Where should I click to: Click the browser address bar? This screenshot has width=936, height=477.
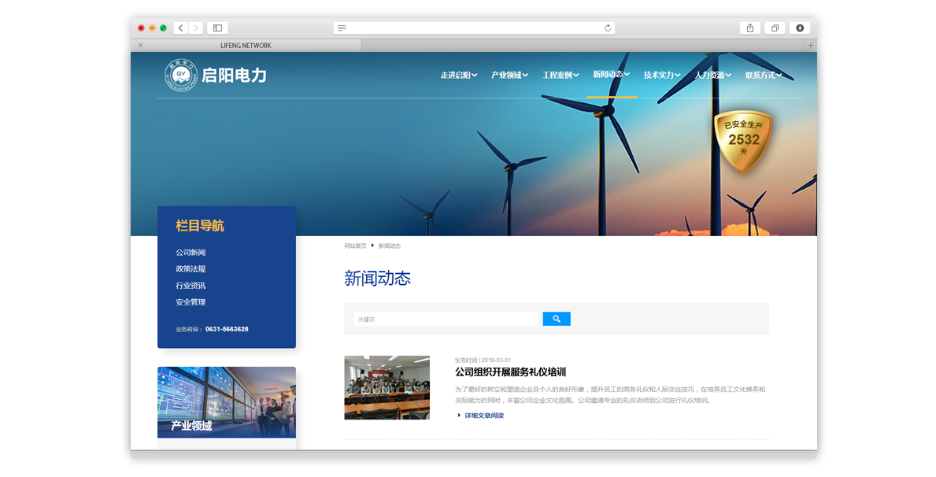coord(474,28)
